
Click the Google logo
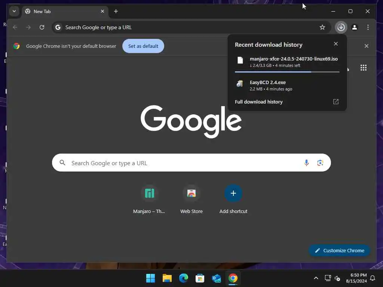point(191,121)
